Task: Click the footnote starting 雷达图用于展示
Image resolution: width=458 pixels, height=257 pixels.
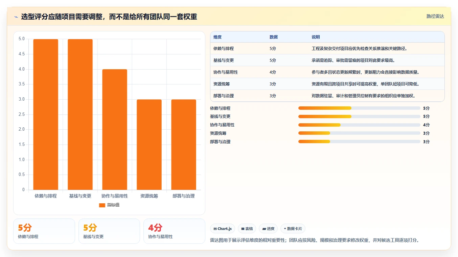Action: click(315, 240)
